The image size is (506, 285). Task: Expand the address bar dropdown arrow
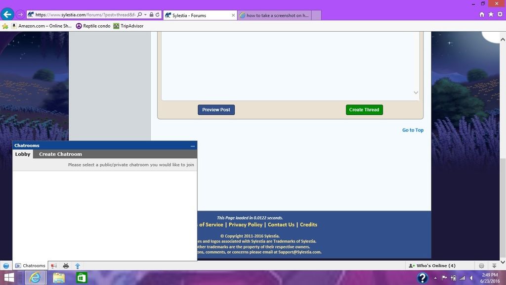(145, 15)
